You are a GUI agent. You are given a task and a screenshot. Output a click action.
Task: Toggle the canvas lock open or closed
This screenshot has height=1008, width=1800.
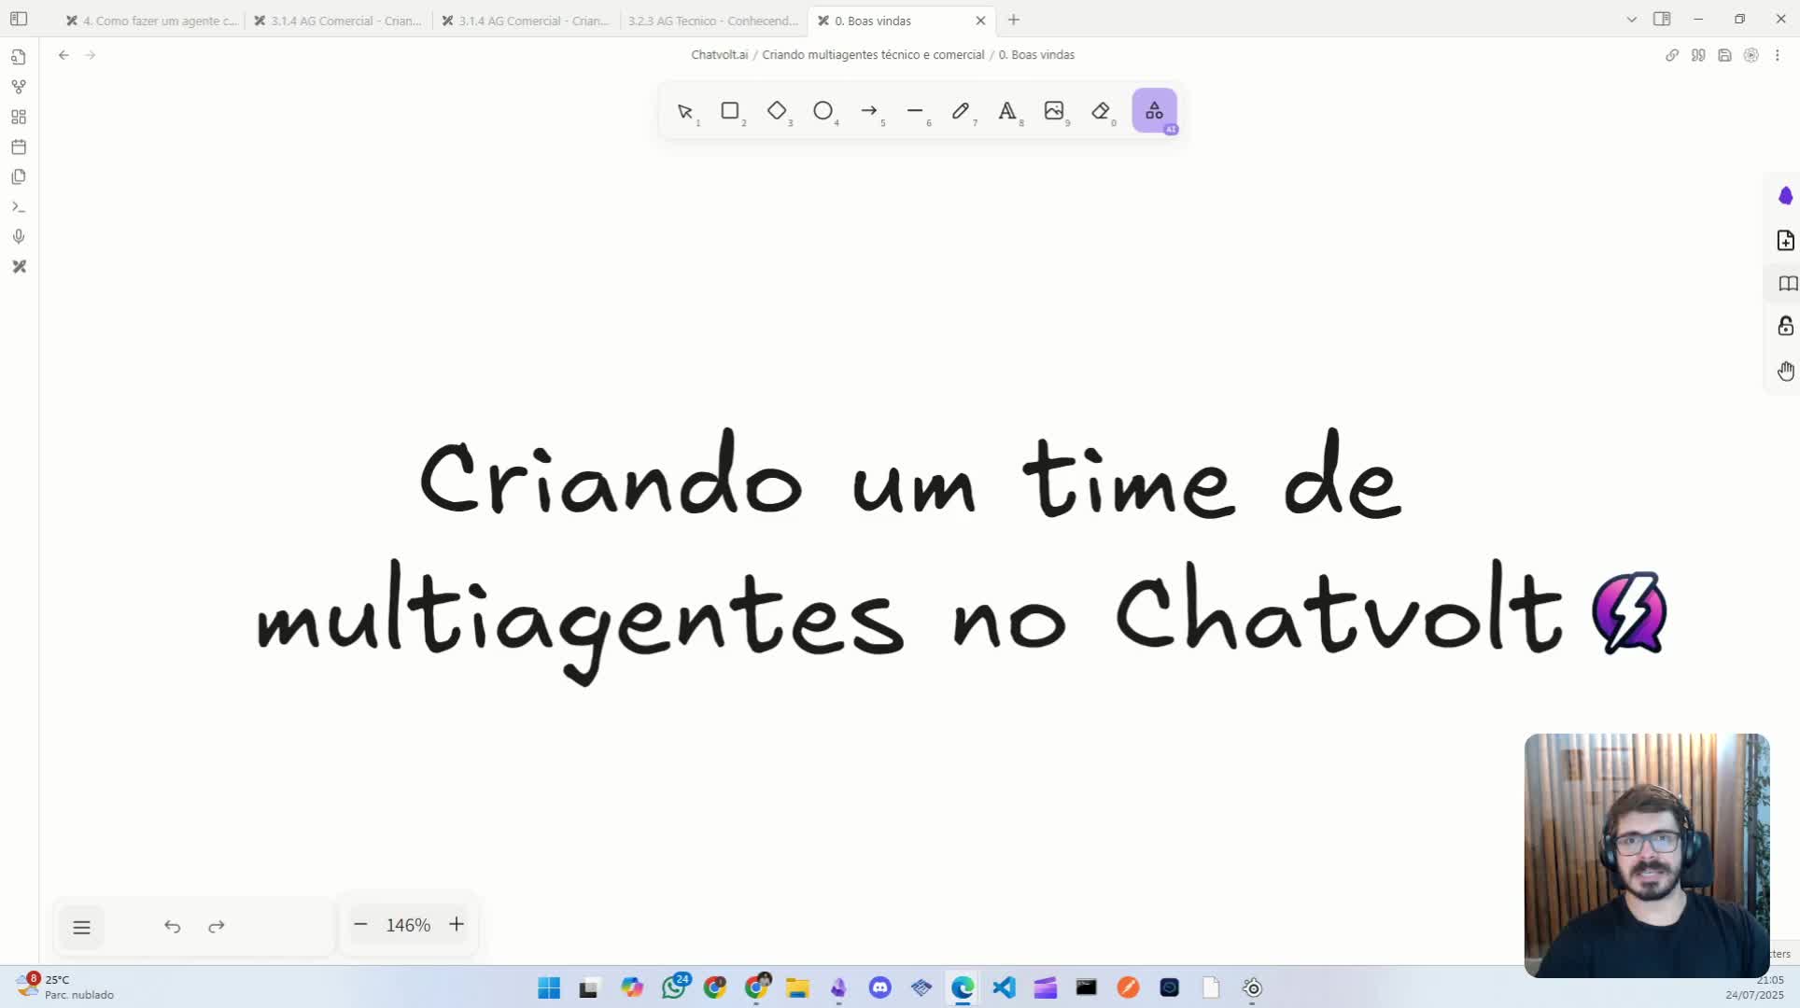1786,326
